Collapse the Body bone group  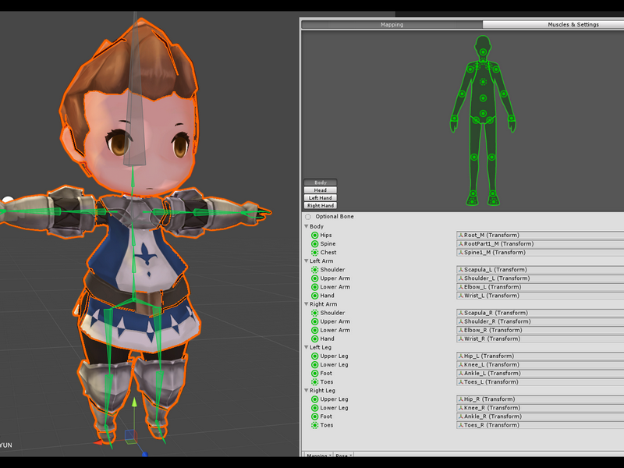pos(307,226)
